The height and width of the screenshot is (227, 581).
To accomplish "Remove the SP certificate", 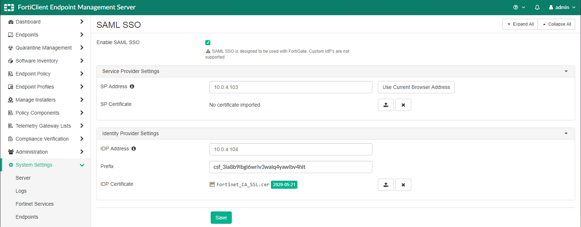I will (x=403, y=105).
